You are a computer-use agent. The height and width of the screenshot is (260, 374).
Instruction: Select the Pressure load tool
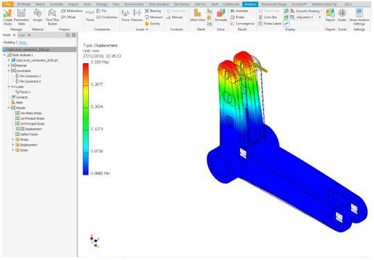point(137,16)
